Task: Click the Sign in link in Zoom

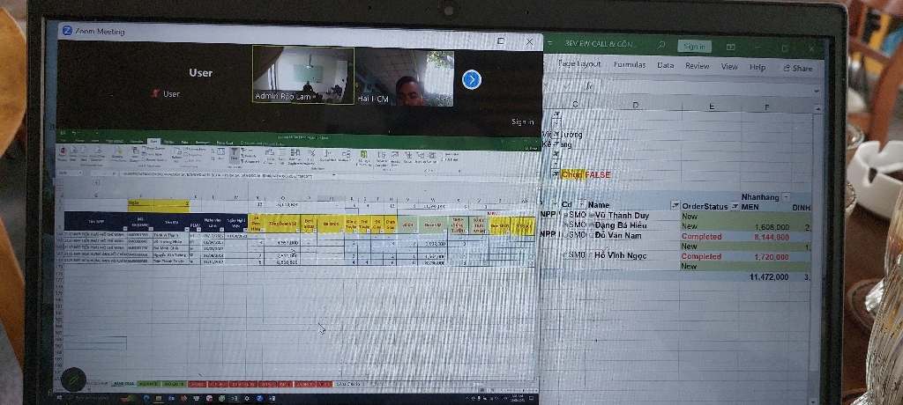Action: coord(522,122)
